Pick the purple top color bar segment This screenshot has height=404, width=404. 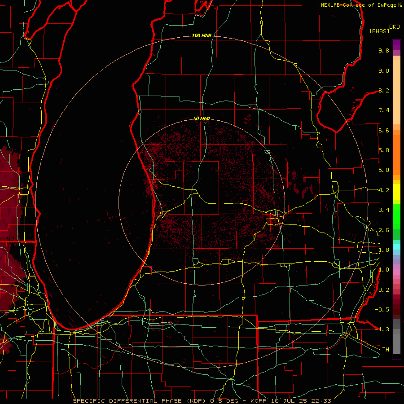coord(396,45)
